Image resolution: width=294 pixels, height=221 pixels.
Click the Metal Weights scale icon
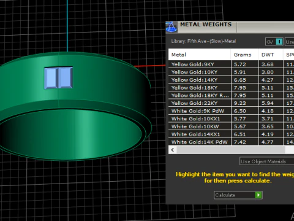pos(171,27)
